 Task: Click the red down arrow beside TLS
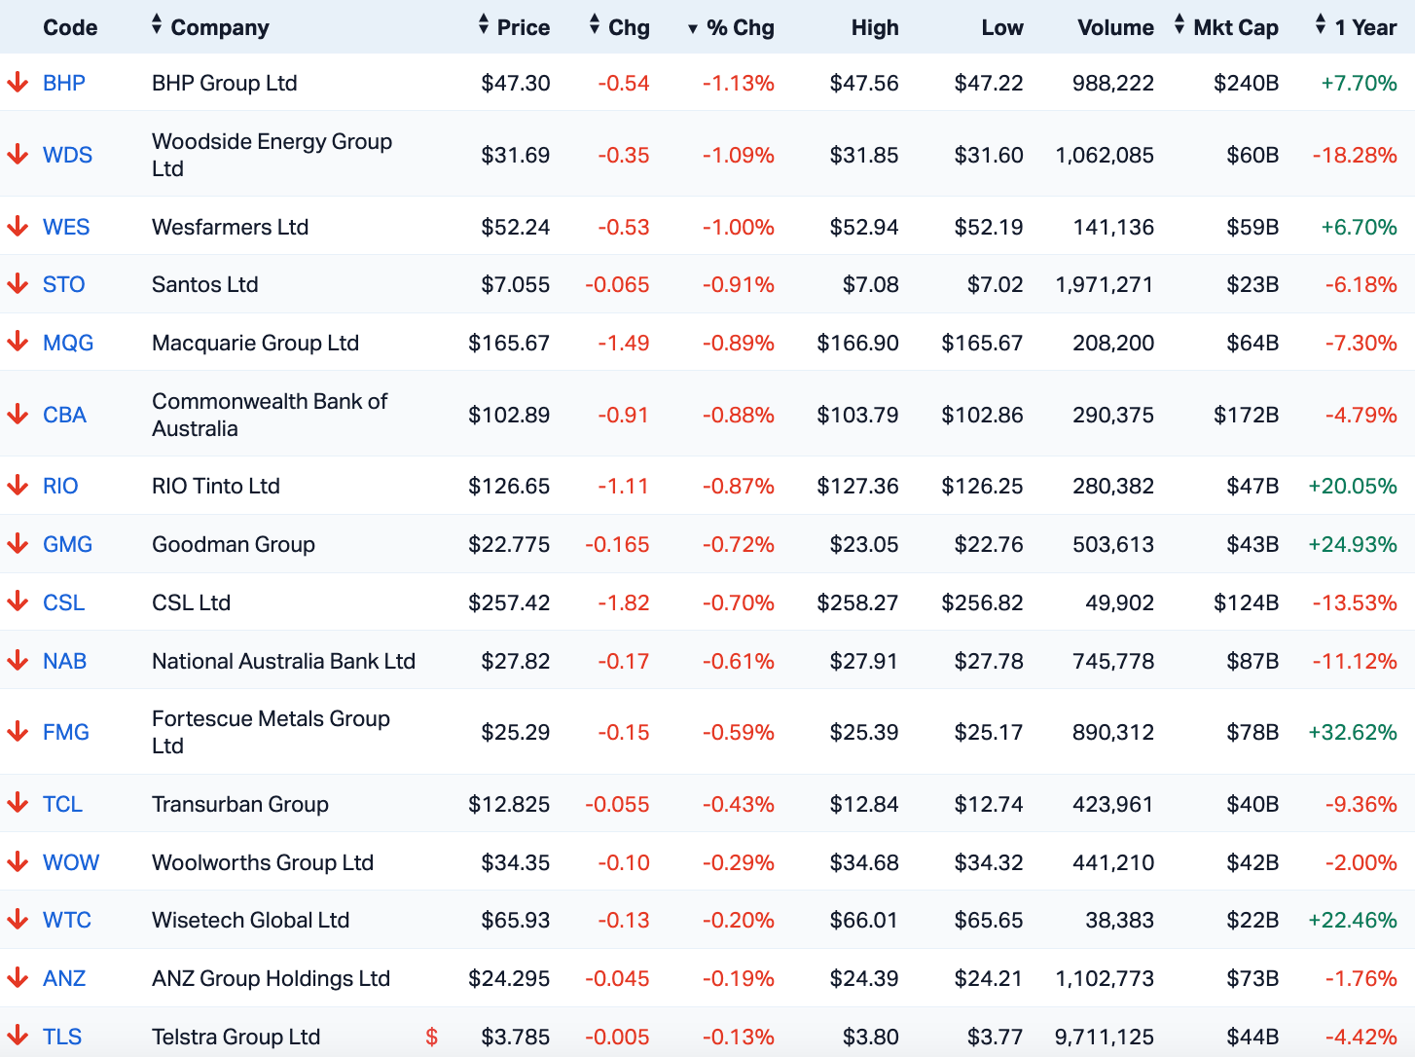tap(18, 1036)
